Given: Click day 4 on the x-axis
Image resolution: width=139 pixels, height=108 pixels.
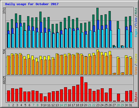Looking at the screenshot, I should pos(21,105).
